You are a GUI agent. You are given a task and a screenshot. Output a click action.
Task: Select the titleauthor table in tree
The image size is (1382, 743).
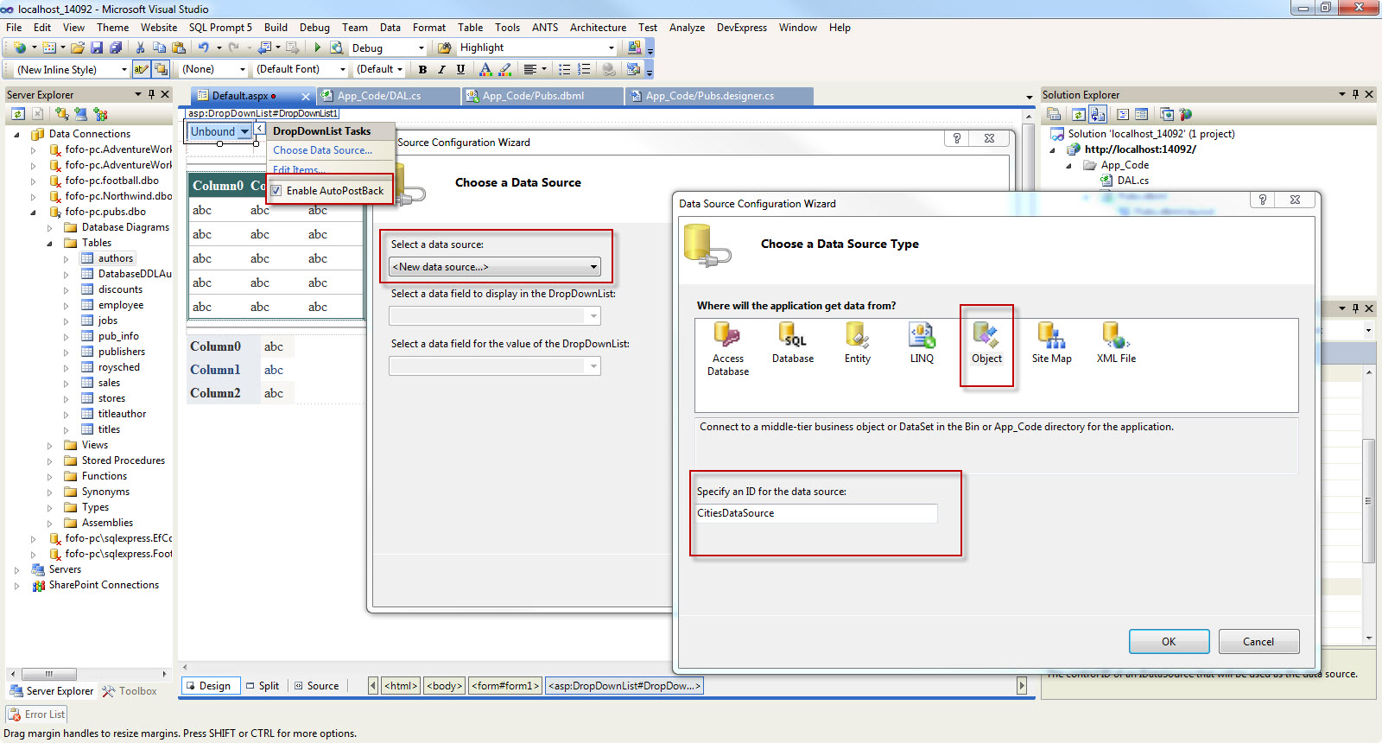click(x=122, y=414)
